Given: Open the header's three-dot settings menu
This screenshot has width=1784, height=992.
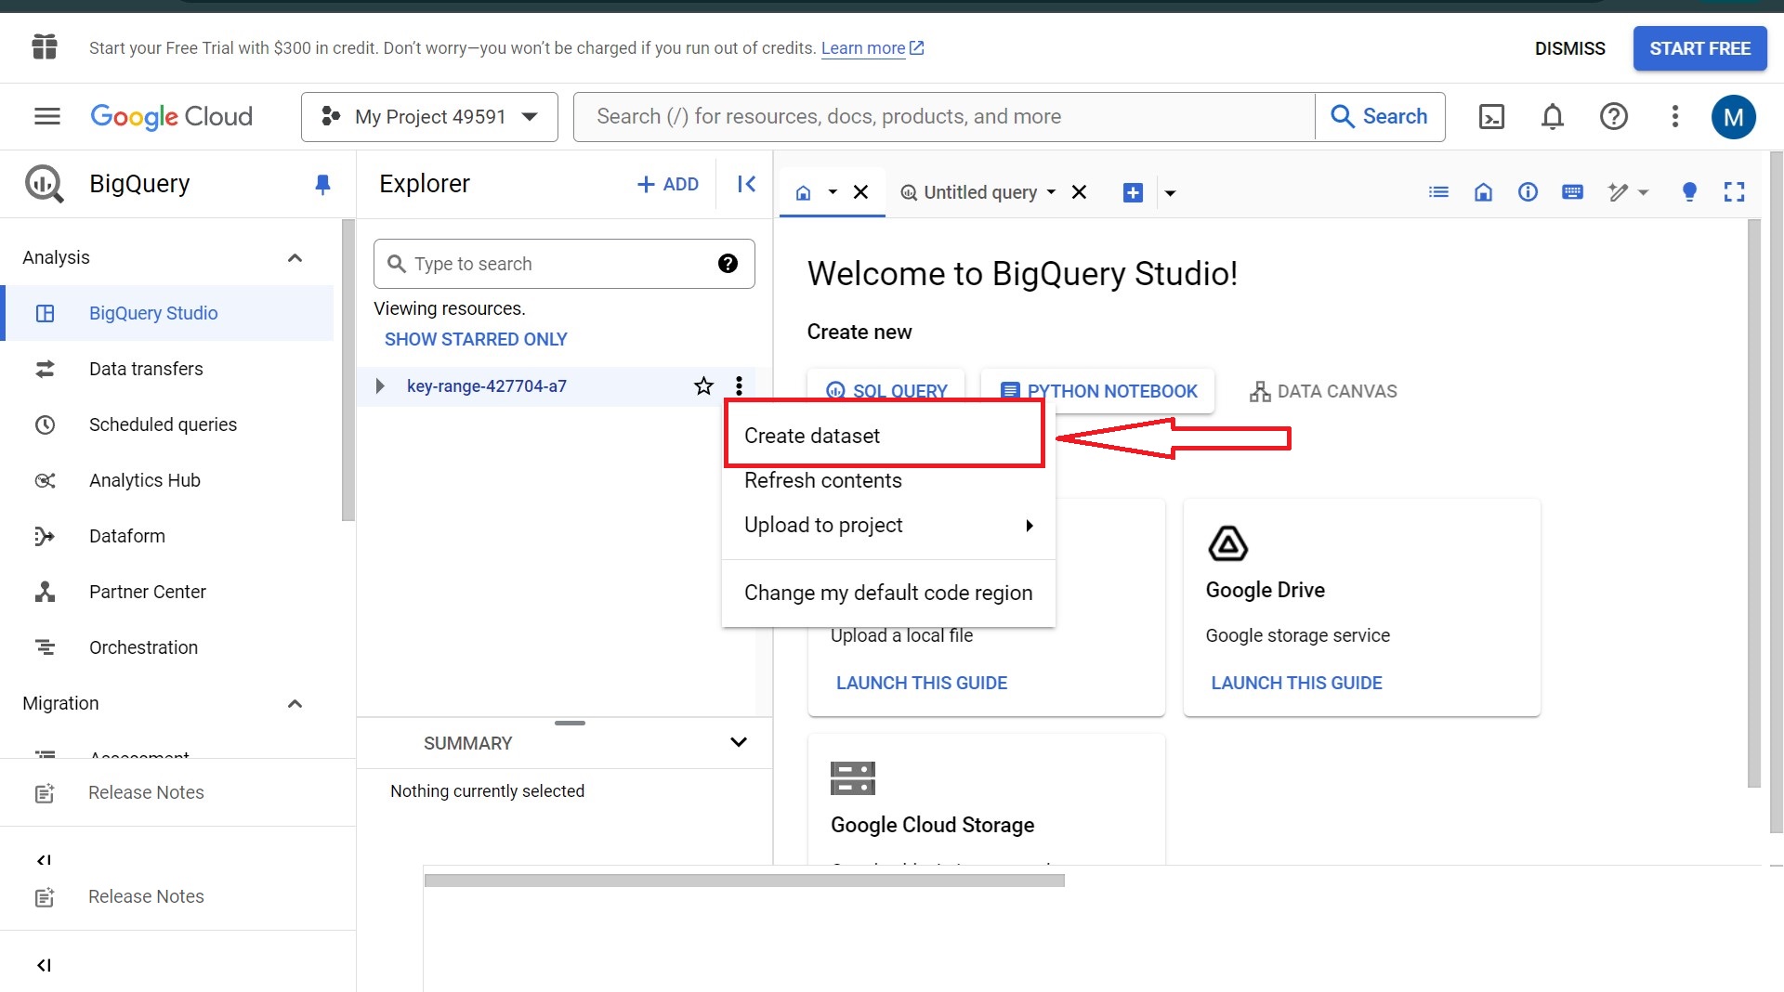Looking at the screenshot, I should 1675,116.
